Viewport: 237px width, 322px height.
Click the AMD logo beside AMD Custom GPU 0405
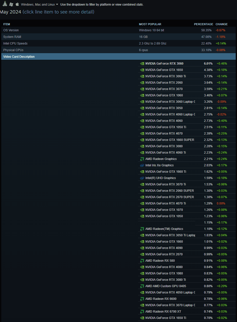142,286
